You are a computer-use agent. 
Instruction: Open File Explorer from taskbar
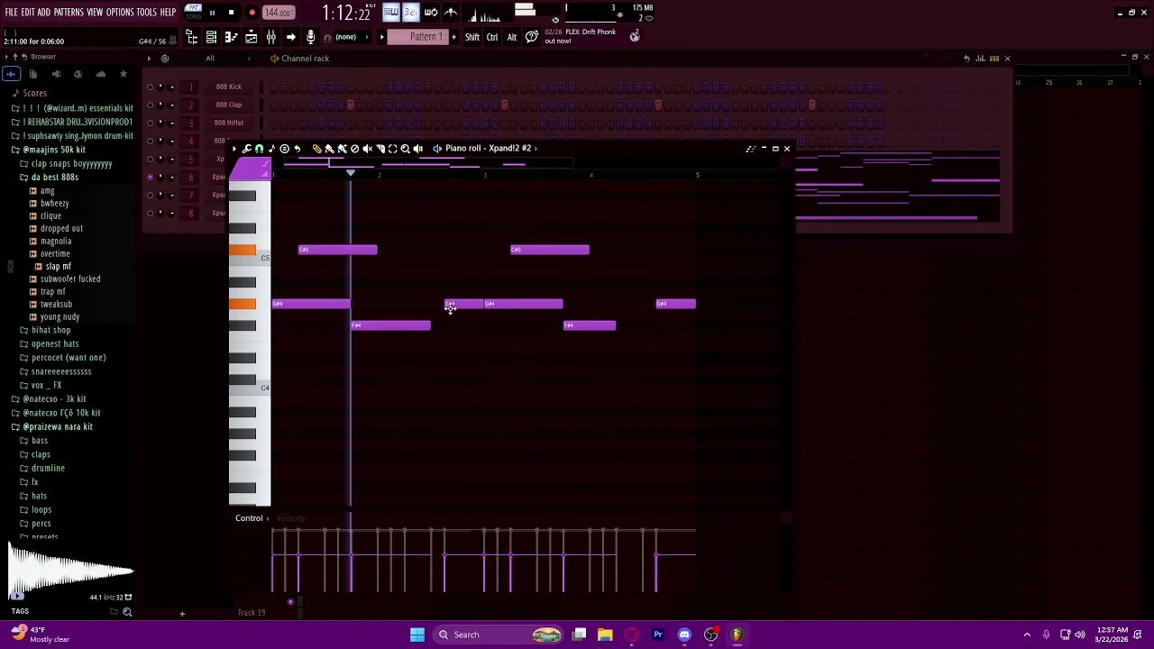click(605, 635)
